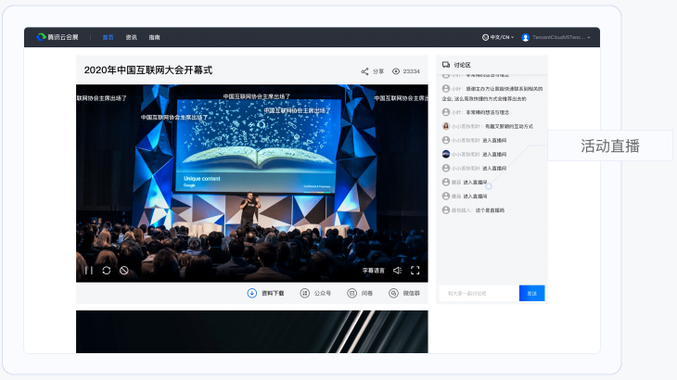Go to the 指南 tab

click(x=155, y=37)
